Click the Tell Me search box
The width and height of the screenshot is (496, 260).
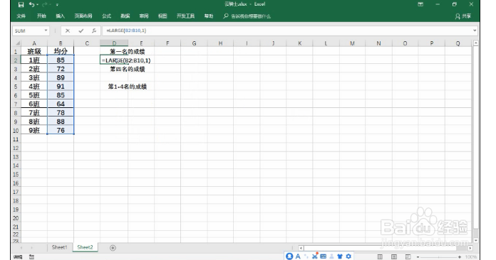click(x=247, y=16)
